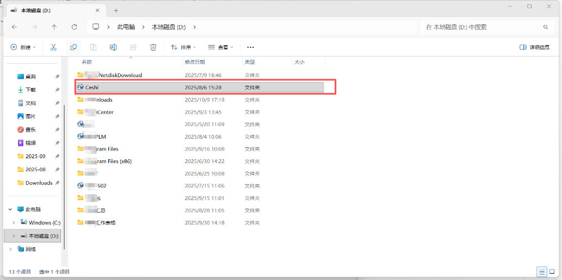
Task: Collapse the 此电脑 tree node
Action: pyautogui.click(x=10, y=209)
